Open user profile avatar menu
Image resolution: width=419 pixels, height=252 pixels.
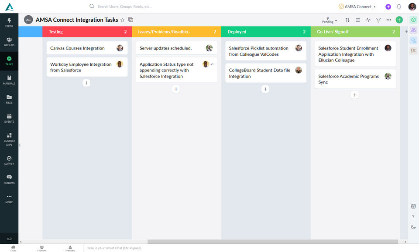pyautogui.click(x=412, y=7)
